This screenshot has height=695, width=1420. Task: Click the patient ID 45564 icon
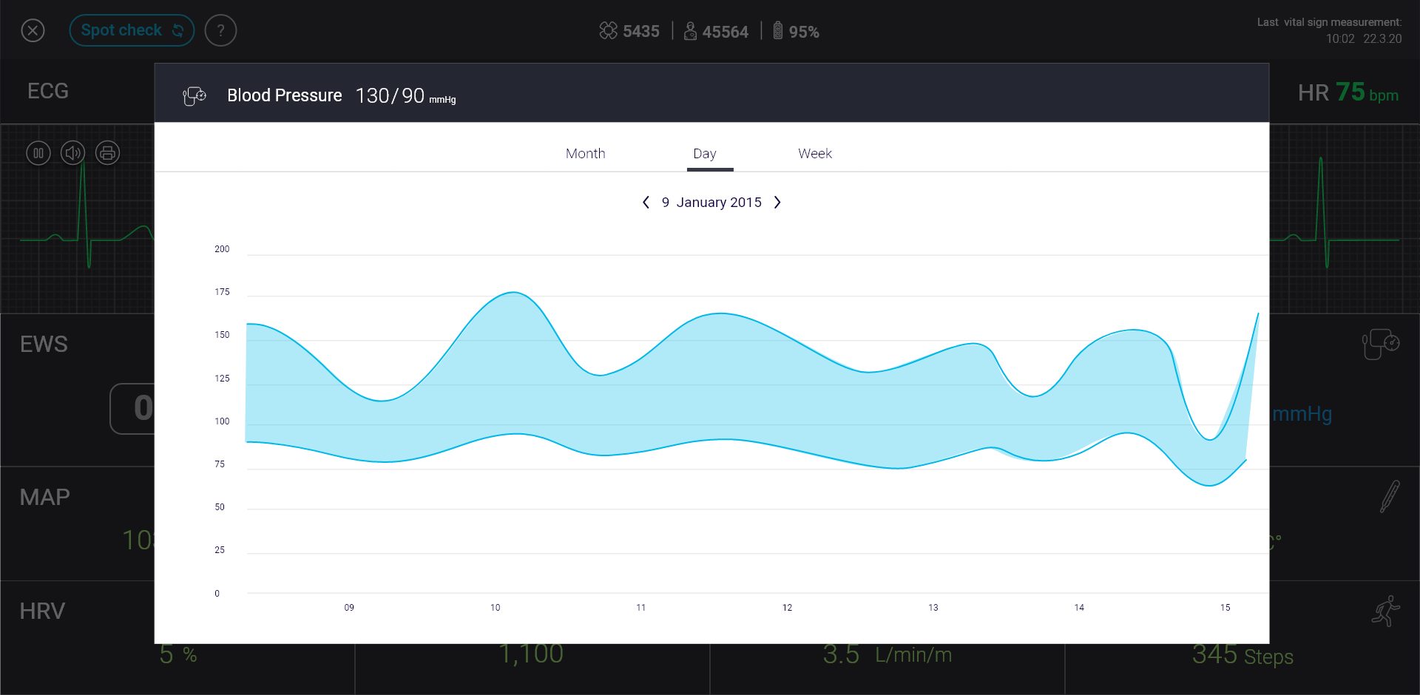point(690,31)
